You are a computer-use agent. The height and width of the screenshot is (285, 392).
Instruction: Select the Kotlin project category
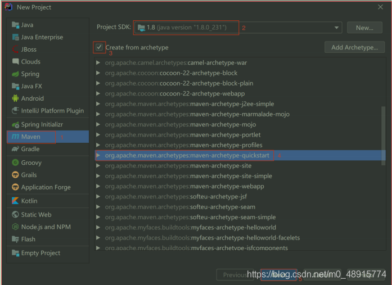click(48, 201)
